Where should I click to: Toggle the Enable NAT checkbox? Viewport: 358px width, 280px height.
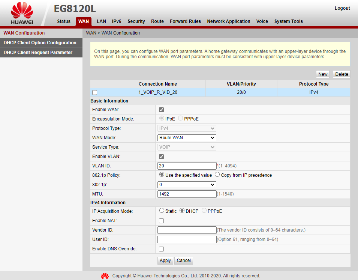(162, 221)
